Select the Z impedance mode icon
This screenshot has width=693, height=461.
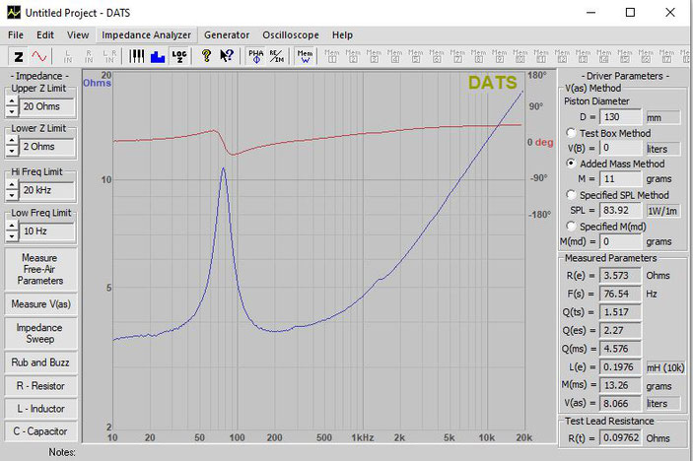coord(19,56)
